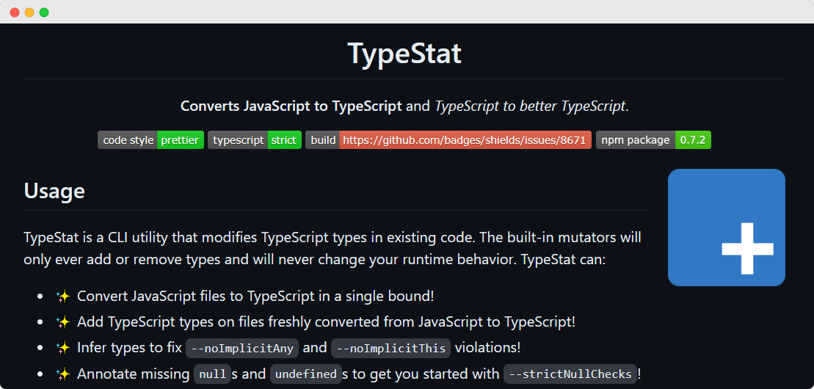Click the --noImplicitThis code snippet
The width and height of the screenshot is (814, 389).
[391, 348]
